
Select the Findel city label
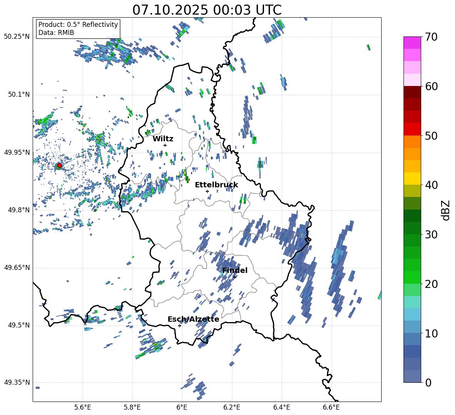(235, 270)
